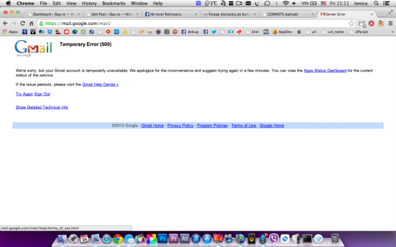Open the Trash in the Dock
Image resolution: width=396 pixels, height=247 pixels.
(x=335, y=238)
